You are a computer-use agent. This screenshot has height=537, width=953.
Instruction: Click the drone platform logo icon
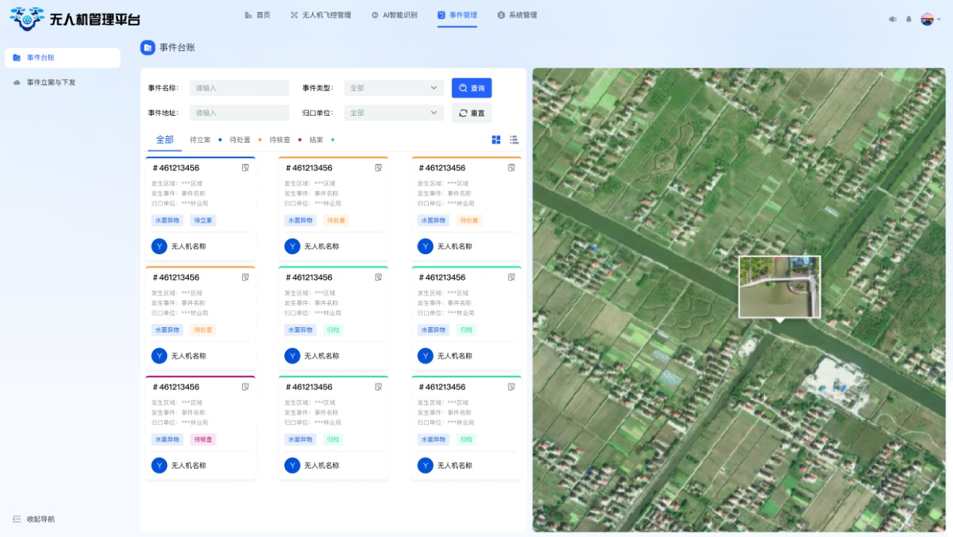(x=26, y=18)
